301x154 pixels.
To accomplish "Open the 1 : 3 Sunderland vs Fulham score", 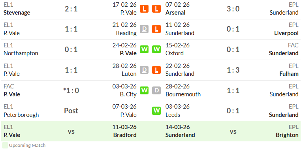I will click(233, 70).
